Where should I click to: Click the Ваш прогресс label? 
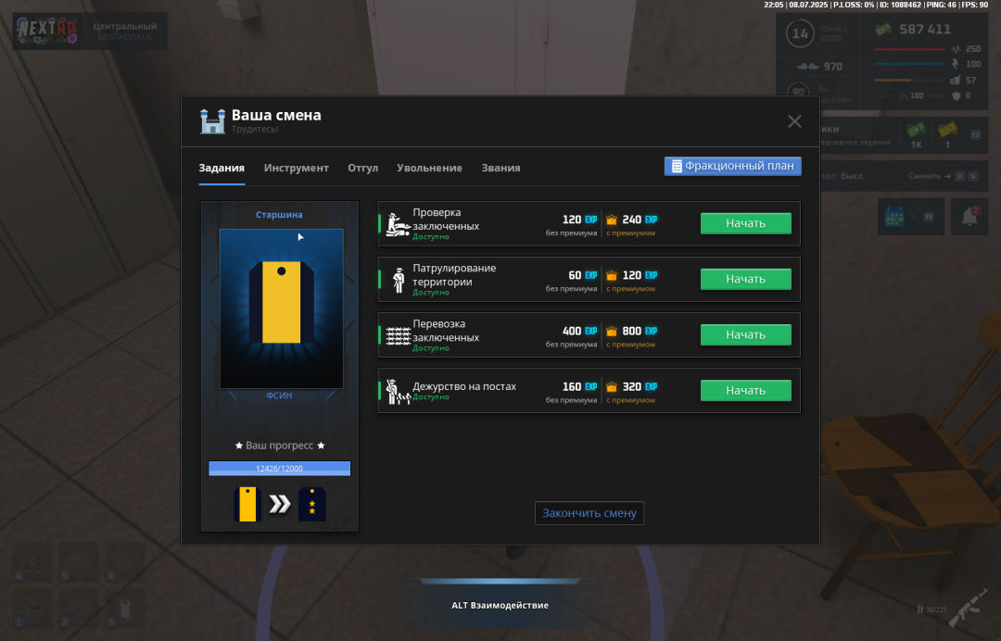tap(280, 446)
